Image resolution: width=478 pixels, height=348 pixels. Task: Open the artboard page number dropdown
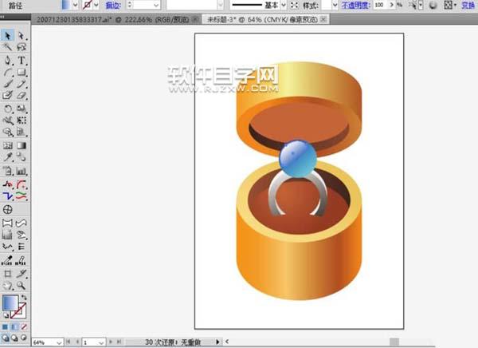(x=102, y=342)
